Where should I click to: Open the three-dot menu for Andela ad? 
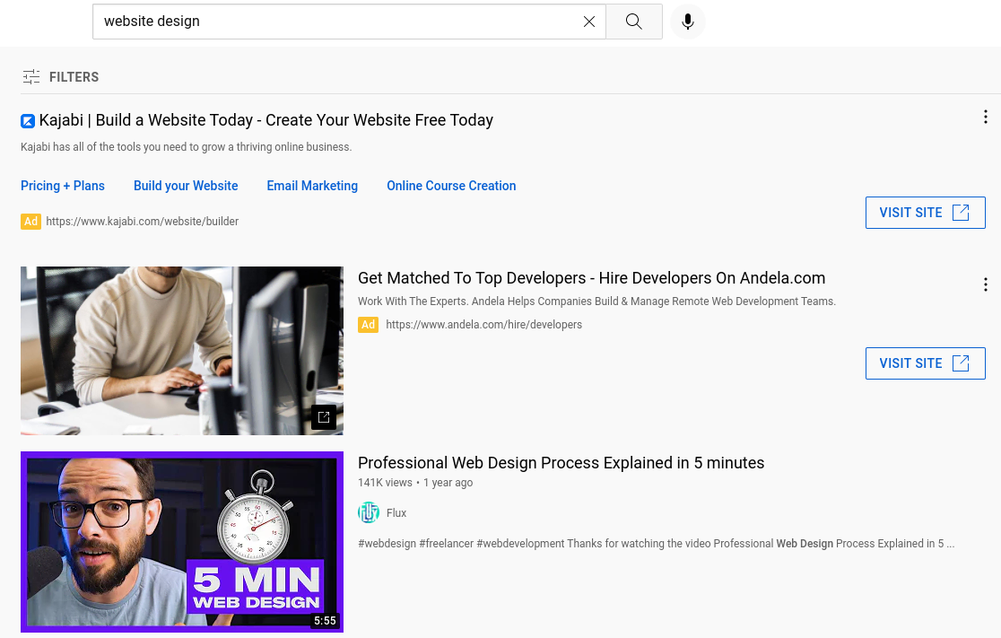(986, 284)
